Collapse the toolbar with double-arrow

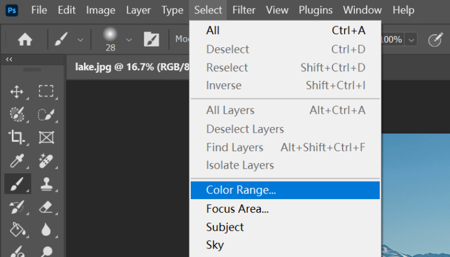(9, 60)
